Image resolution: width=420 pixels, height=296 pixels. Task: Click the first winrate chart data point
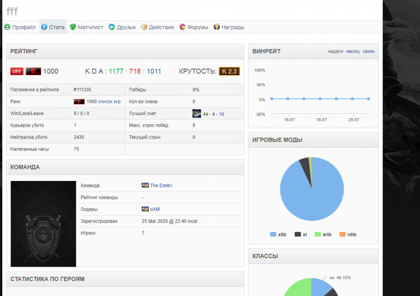tap(272, 99)
